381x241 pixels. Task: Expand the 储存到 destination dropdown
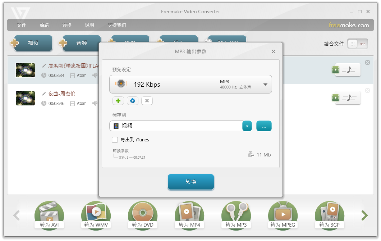tap(247, 126)
